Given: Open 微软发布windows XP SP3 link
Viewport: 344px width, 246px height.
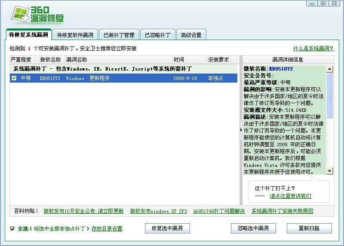Looking at the screenshot, I should (x=158, y=211).
